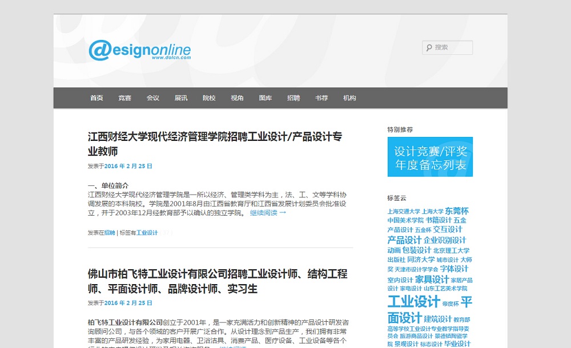Select 机构 in the navigation bar
This screenshot has height=348, width=571.
(x=349, y=98)
